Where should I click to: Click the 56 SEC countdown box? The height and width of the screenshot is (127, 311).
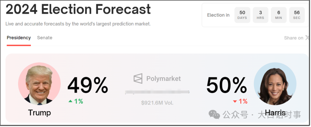coord(297,15)
